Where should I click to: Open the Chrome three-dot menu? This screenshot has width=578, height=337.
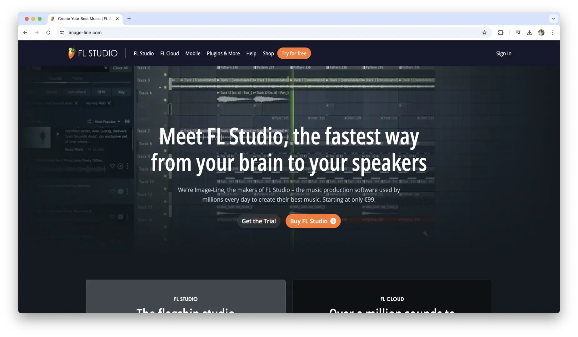coord(553,32)
